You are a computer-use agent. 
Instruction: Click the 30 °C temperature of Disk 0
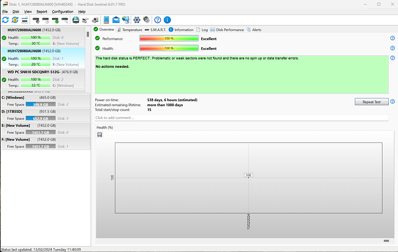[36, 44]
